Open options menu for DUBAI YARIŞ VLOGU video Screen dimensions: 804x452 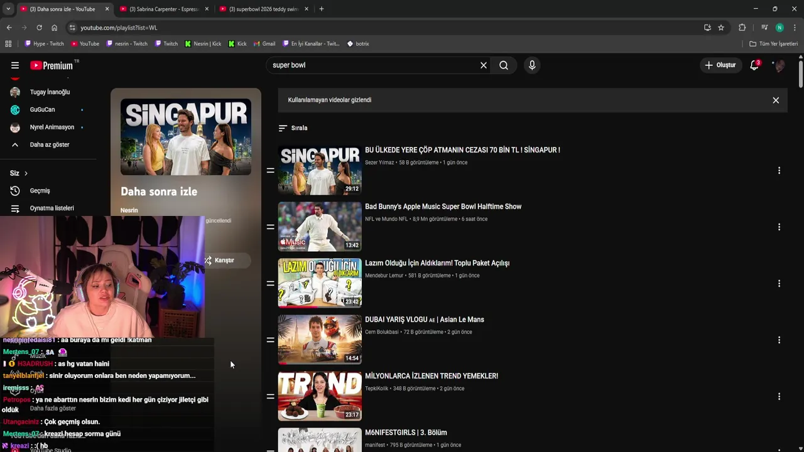pos(779,340)
